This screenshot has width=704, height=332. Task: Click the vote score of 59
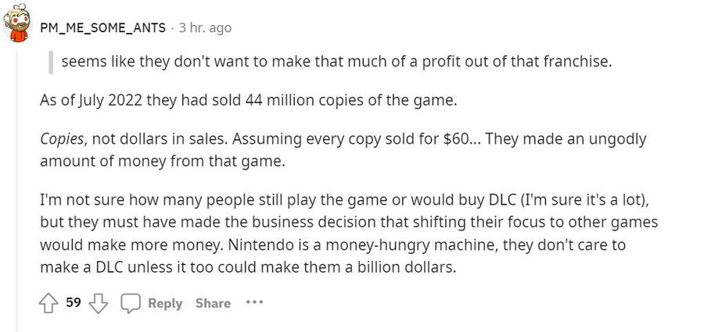(x=74, y=302)
